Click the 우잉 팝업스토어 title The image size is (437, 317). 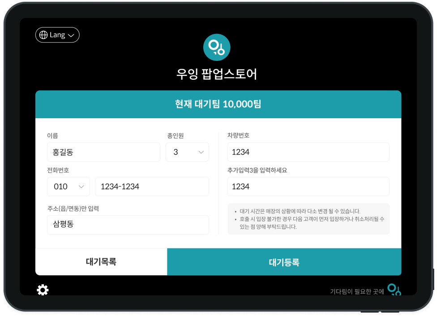[217, 74]
